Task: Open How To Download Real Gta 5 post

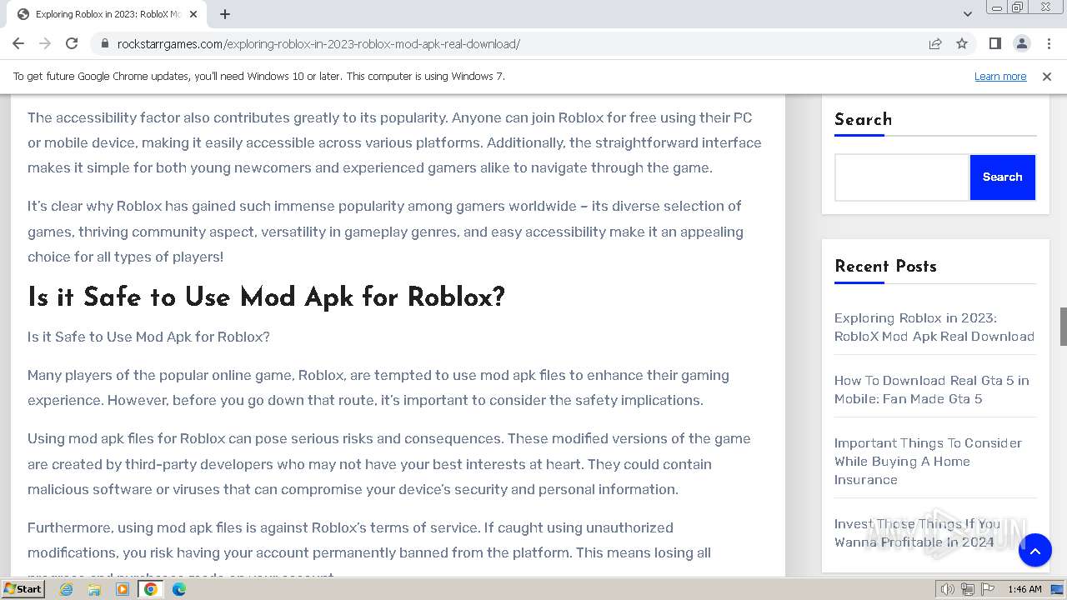Action: pyautogui.click(x=932, y=389)
